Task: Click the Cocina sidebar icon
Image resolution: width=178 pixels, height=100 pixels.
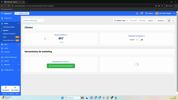Action: (2, 48)
